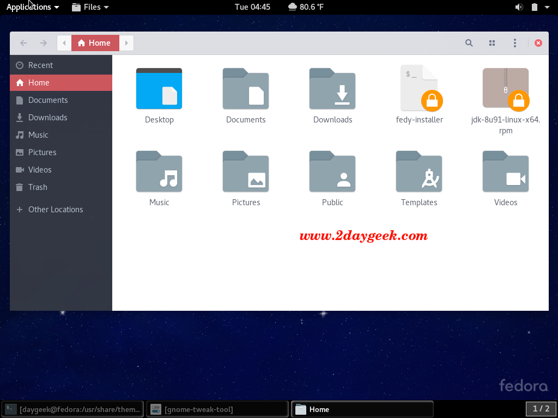
Task: Click the Home path bar button
Action: pyautogui.click(x=95, y=43)
